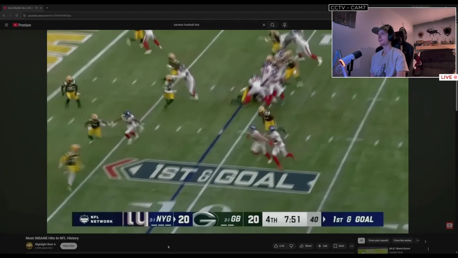Reload the page in browser
This screenshot has width=458, height=258.
click(16, 15)
